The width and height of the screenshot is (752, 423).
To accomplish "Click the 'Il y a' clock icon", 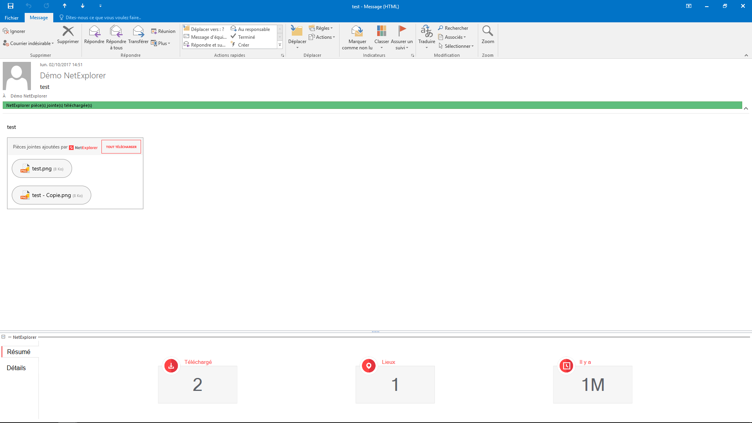I will (566, 366).
